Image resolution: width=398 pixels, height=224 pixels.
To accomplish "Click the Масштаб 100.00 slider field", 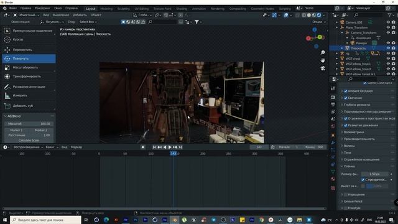I will click(29, 124).
